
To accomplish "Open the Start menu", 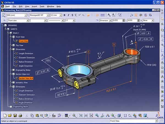I will click(7, 6).
